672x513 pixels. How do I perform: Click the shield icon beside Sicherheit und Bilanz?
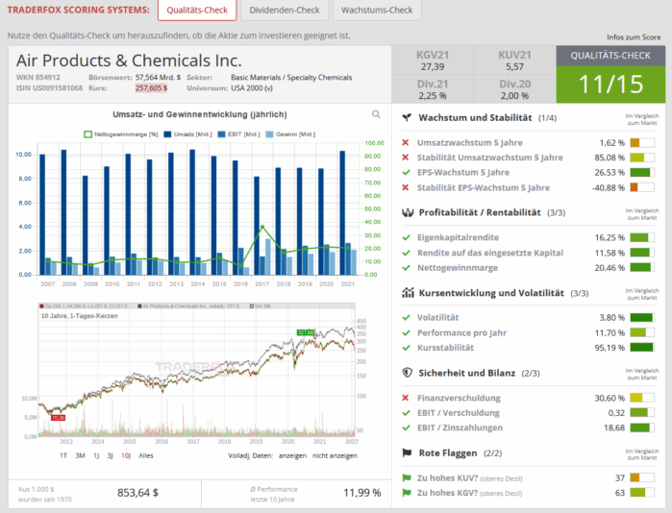click(x=408, y=372)
